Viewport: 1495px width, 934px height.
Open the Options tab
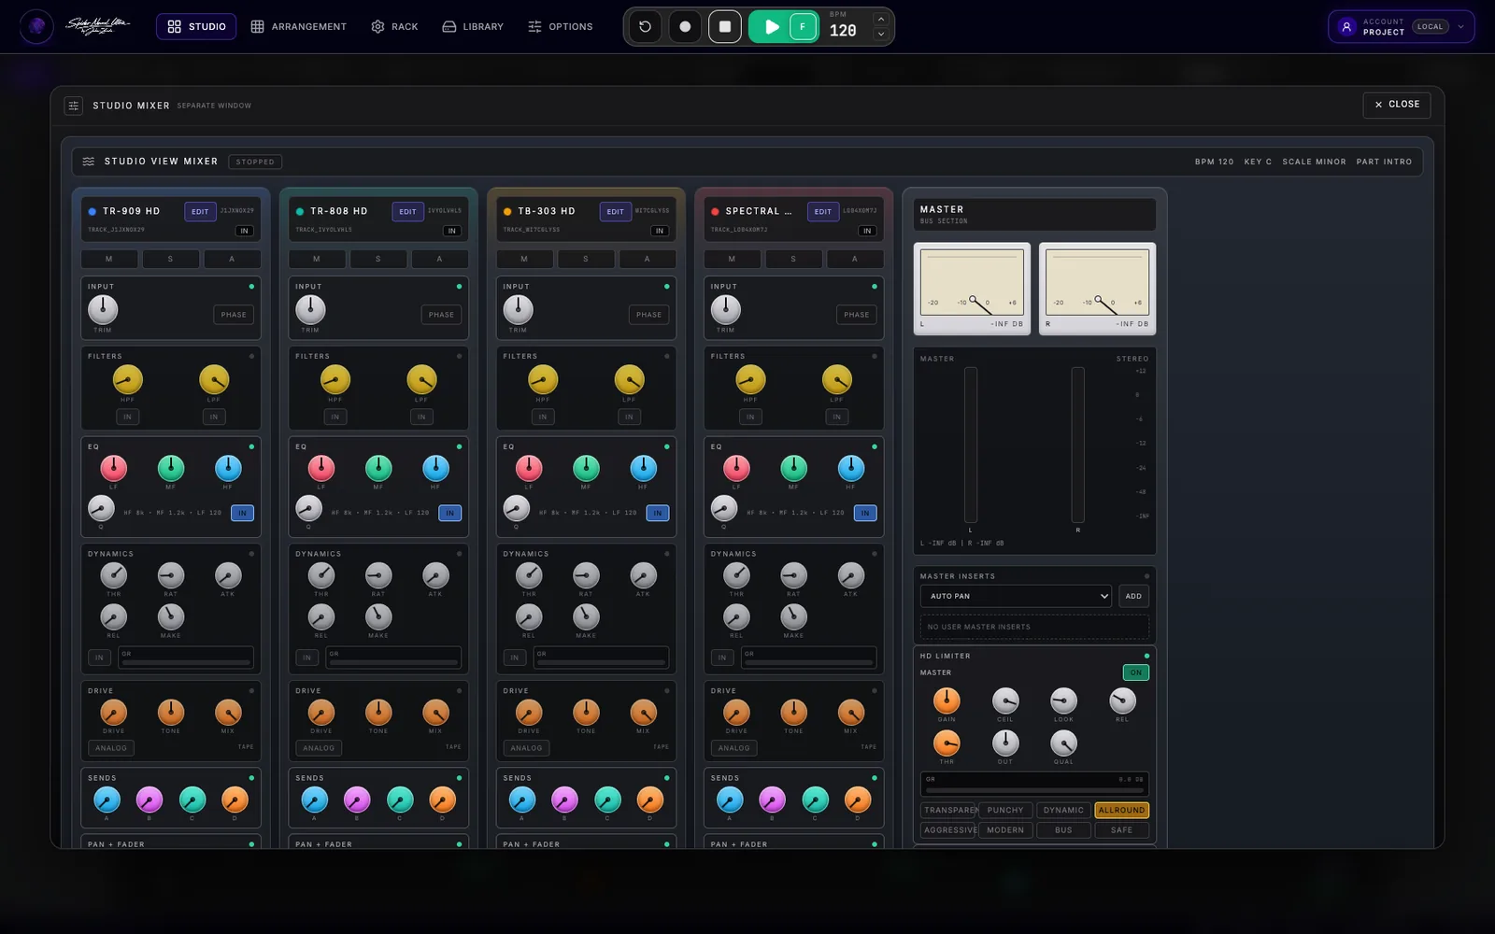click(x=561, y=27)
